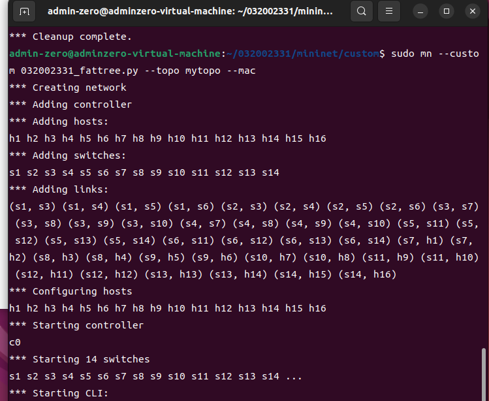Image resolution: width=489 pixels, height=401 pixels.
Task: Open a new terminal tab
Action: click(24, 12)
